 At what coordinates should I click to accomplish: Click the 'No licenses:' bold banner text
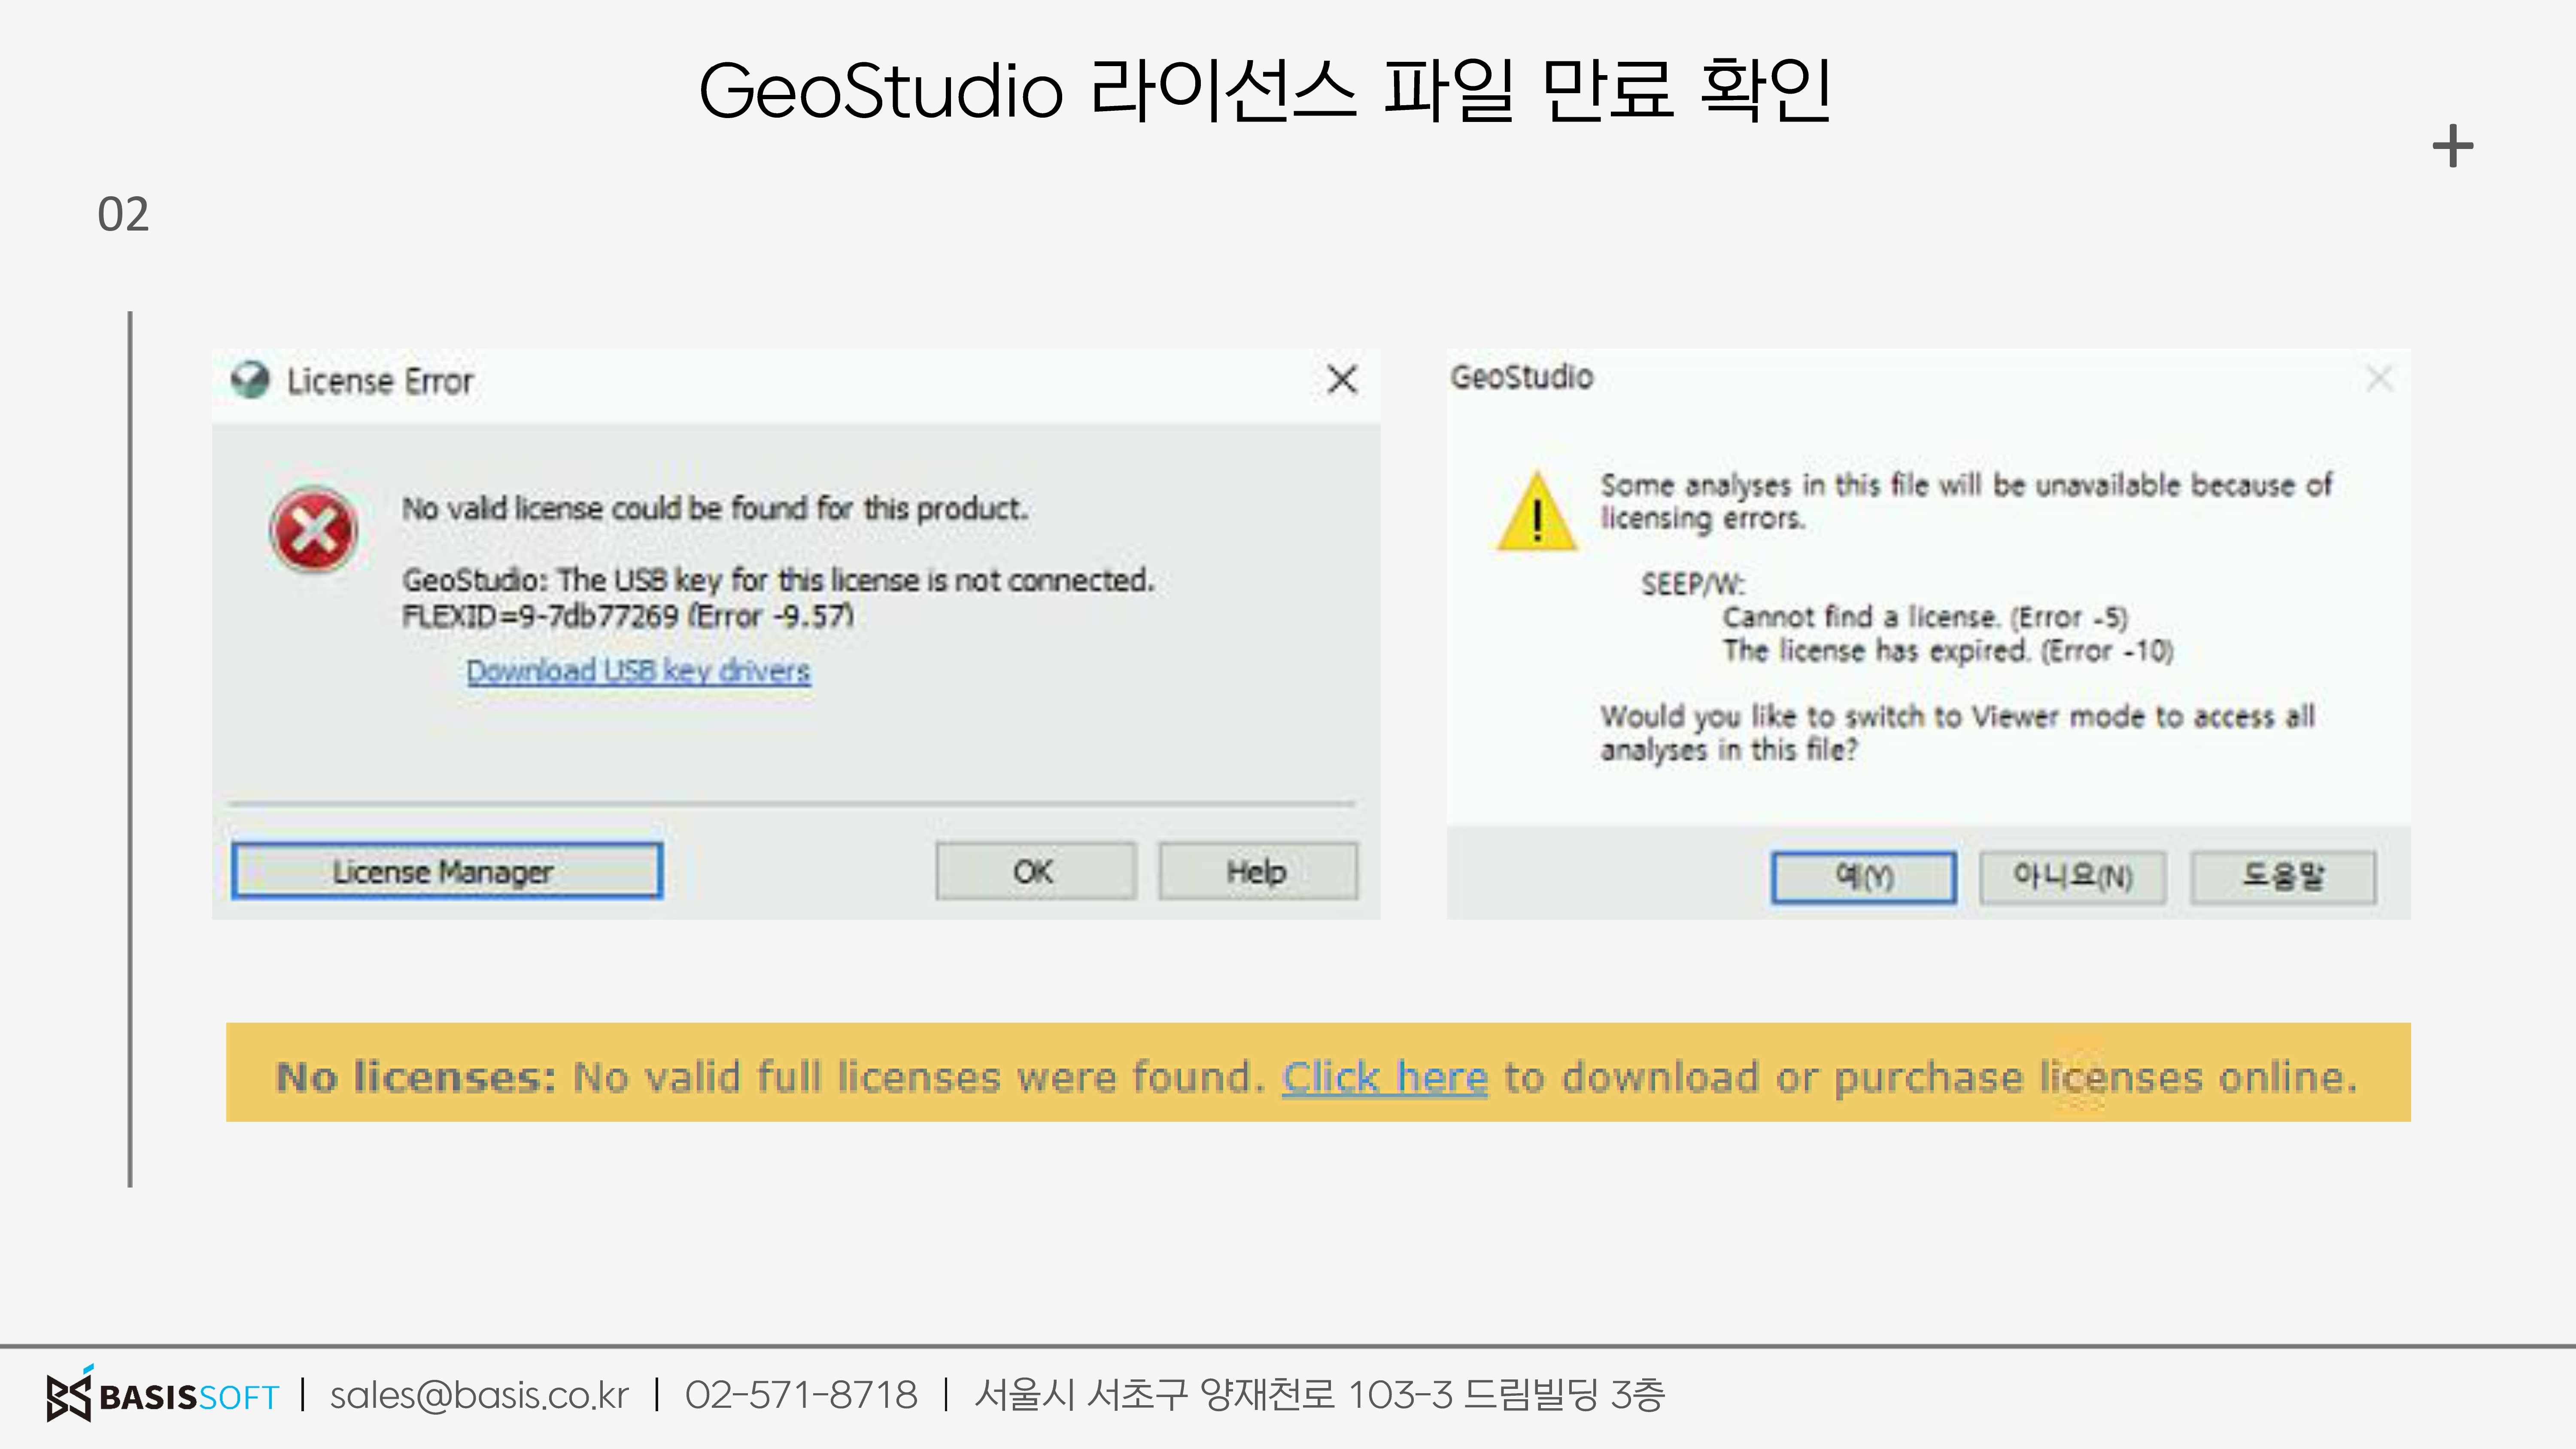tap(416, 1078)
